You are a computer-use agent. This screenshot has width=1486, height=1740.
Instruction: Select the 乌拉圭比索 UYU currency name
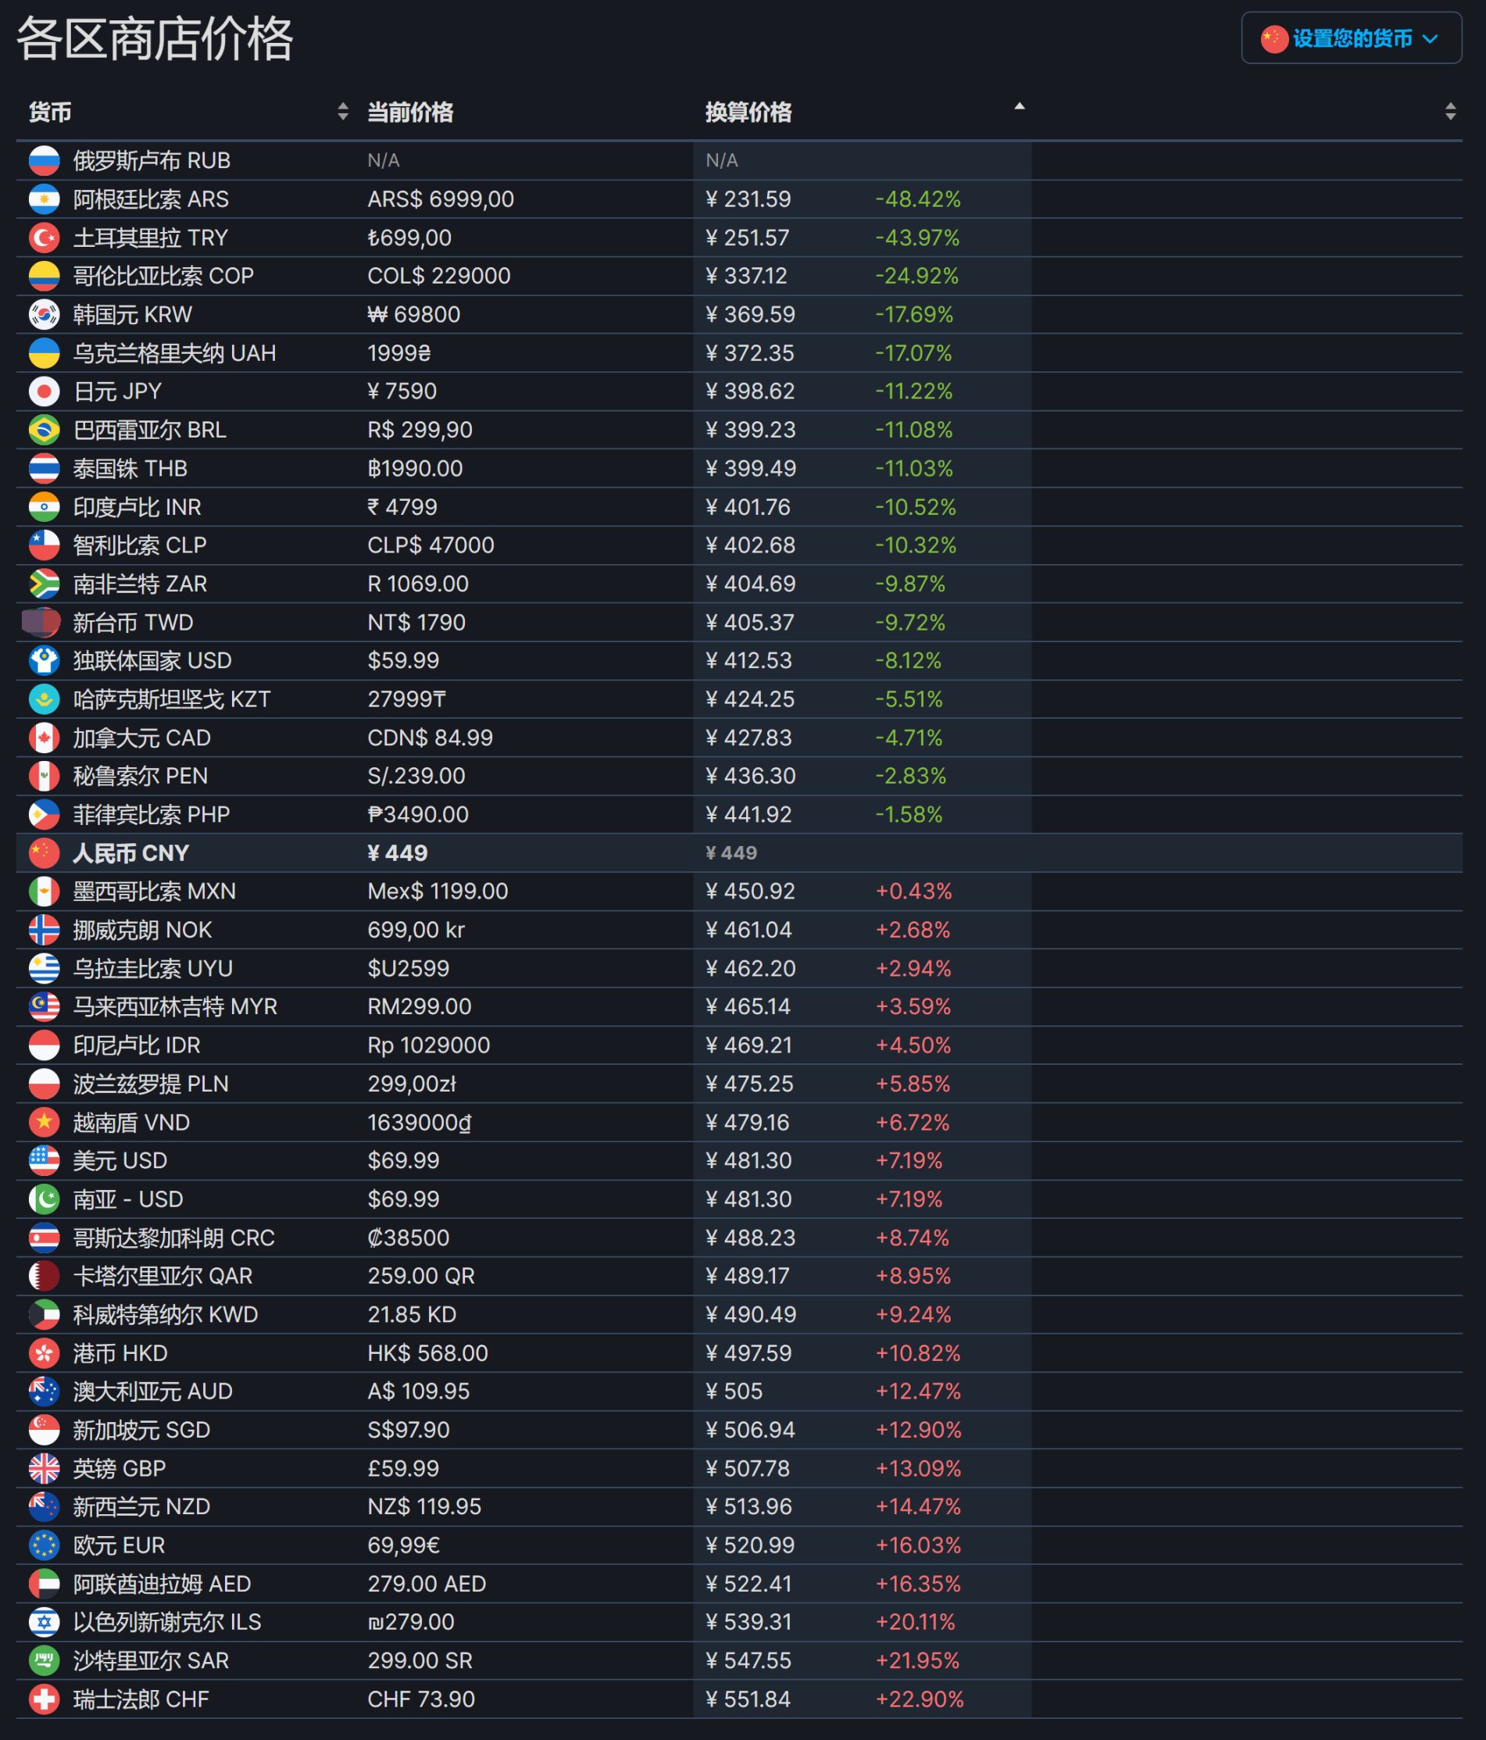point(152,968)
